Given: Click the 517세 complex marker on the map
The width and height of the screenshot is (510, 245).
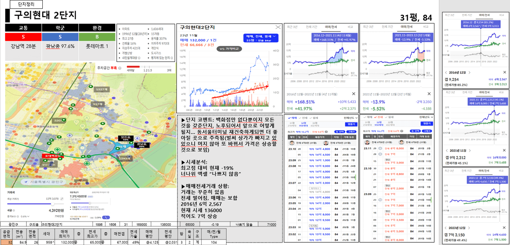Looking at the screenshot, I should 98,104.
